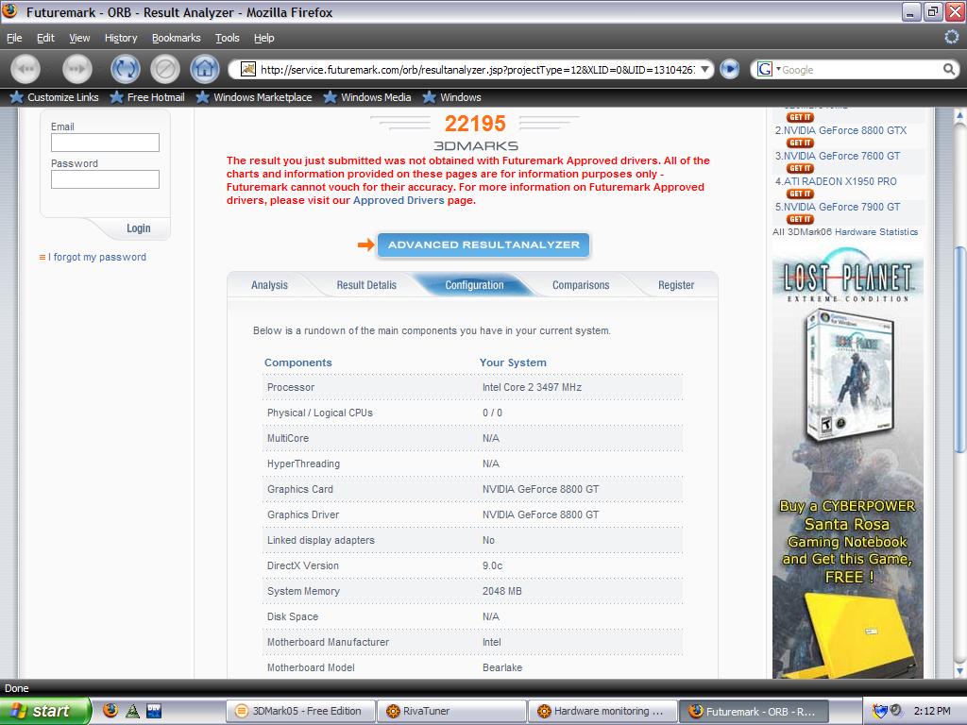Open the Free Hotmail bookmark
The width and height of the screenshot is (967, 725).
click(147, 97)
